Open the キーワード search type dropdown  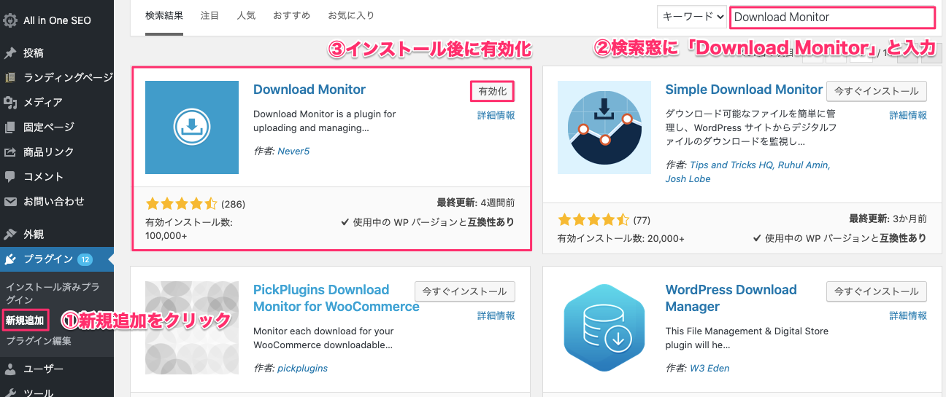coord(691,17)
